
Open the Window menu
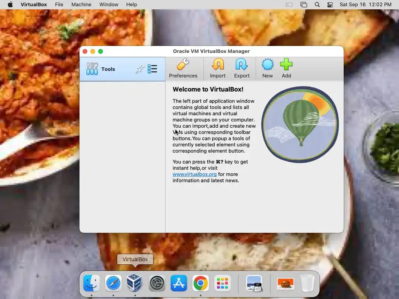pyautogui.click(x=109, y=4)
